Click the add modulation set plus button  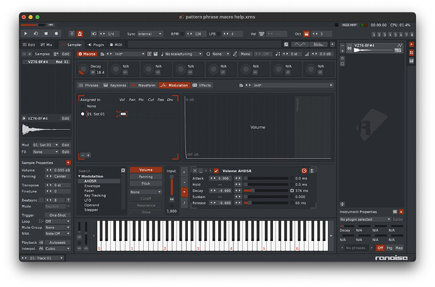88,155
